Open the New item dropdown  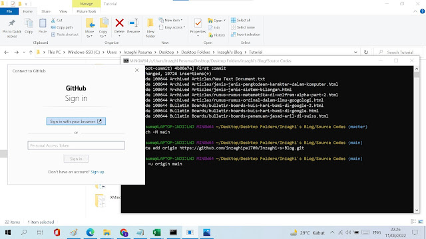pyautogui.click(x=170, y=21)
